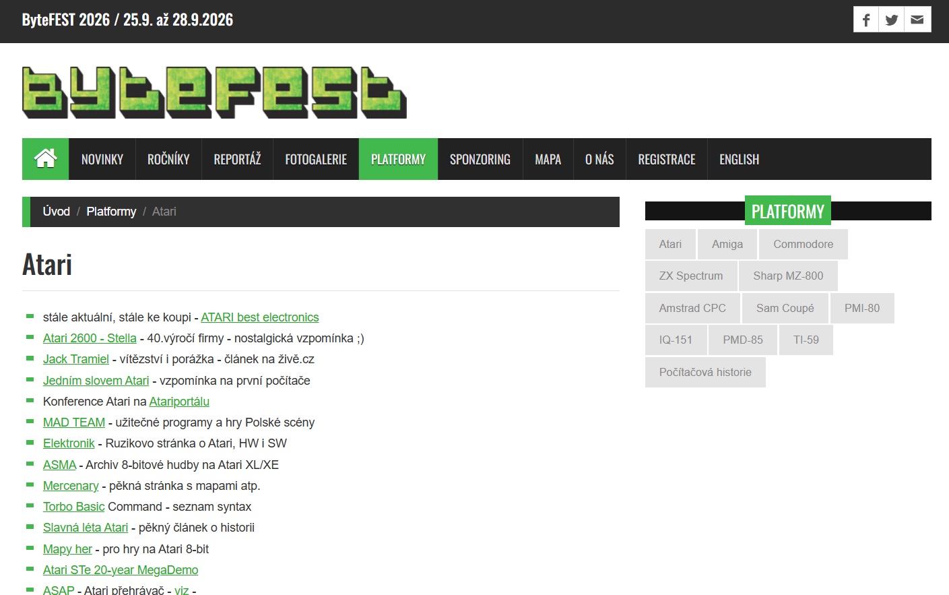Open the O nás menu item
The width and height of the screenshot is (949, 595).
(x=599, y=159)
